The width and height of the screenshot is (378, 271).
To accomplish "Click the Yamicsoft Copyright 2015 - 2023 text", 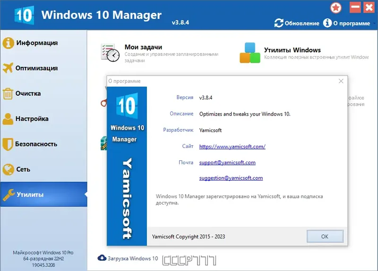I will (188, 237).
